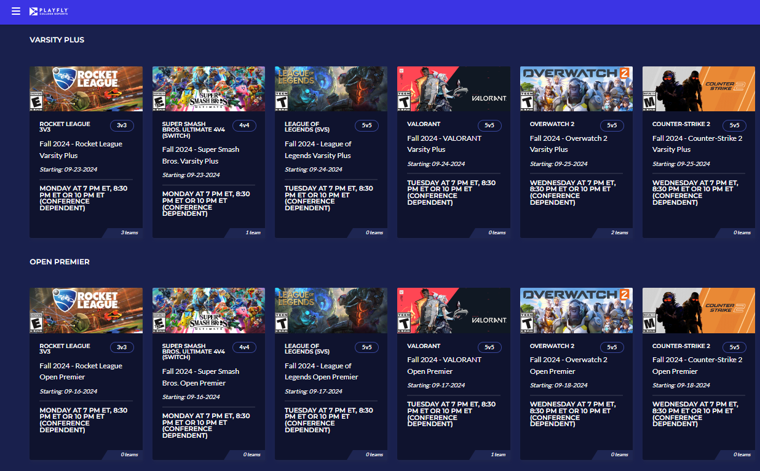The height and width of the screenshot is (471, 760).
Task: Click the "VARSITY PLUS" section heading
Action: 57,40
